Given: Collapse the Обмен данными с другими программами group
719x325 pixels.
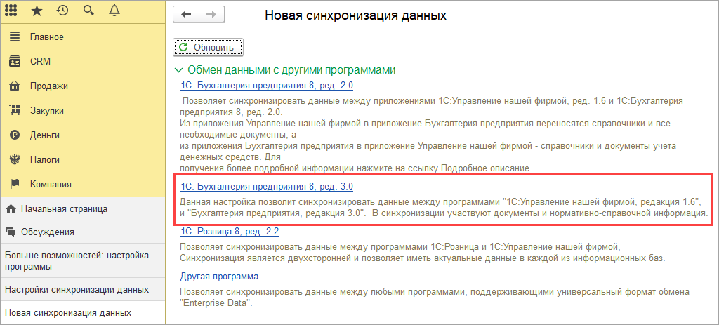Looking at the screenshot, I should (x=178, y=70).
